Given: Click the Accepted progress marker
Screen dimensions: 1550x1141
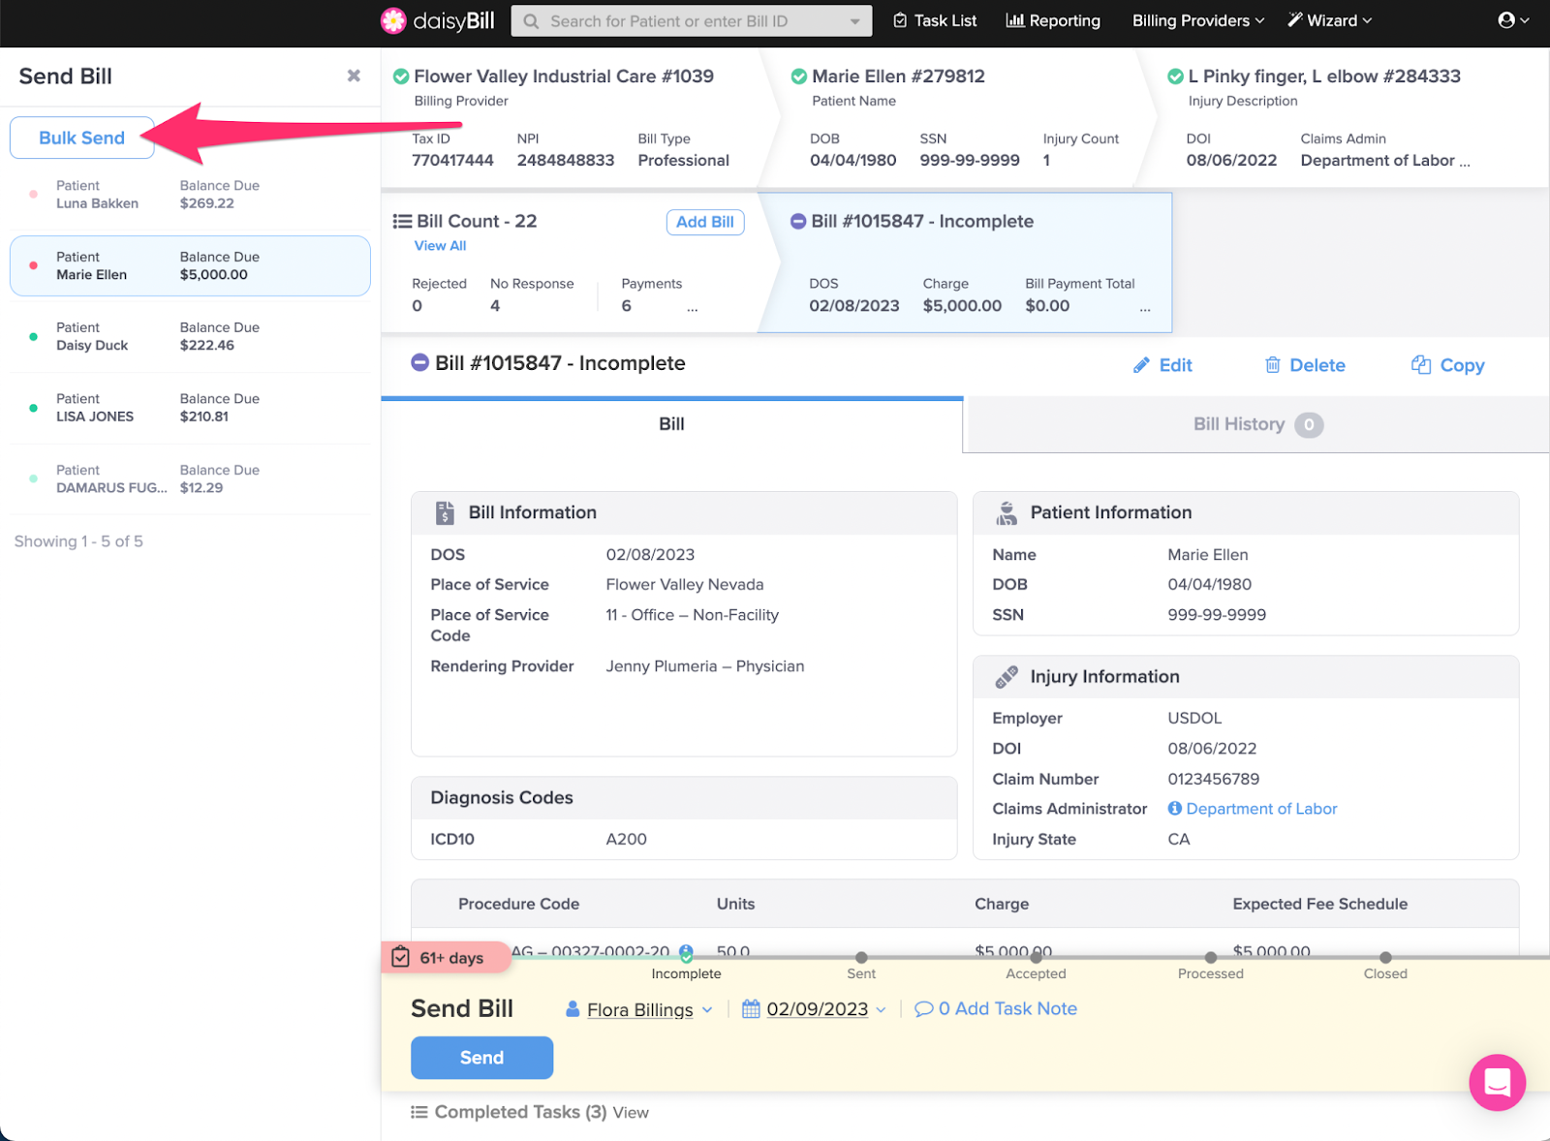Looking at the screenshot, I should tap(1036, 958).
